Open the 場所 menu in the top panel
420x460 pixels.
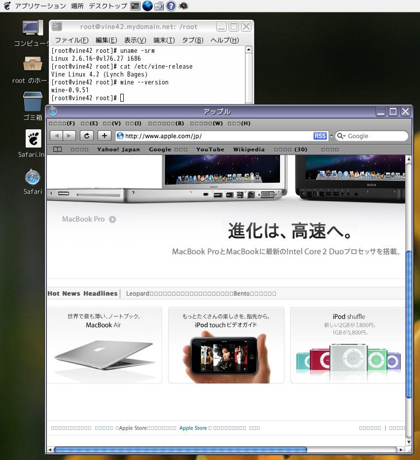click(77, 6)
